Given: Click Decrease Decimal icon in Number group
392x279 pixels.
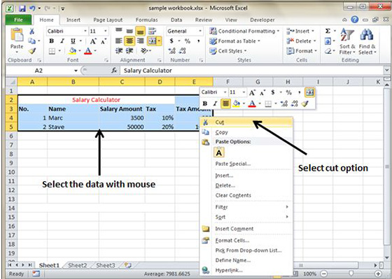Looking at the screenshot, I should pos(183,51).
